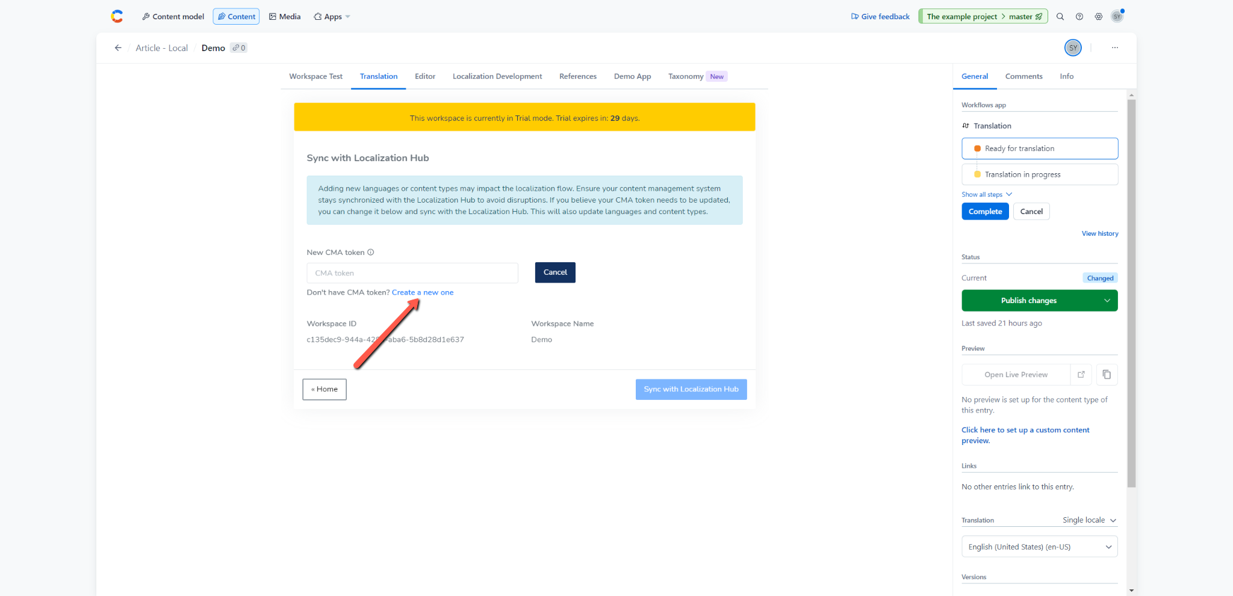Open Media in top navigation

coord(285,17)
